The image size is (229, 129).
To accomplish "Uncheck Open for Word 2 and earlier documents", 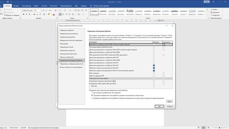I will pos(154,71).
